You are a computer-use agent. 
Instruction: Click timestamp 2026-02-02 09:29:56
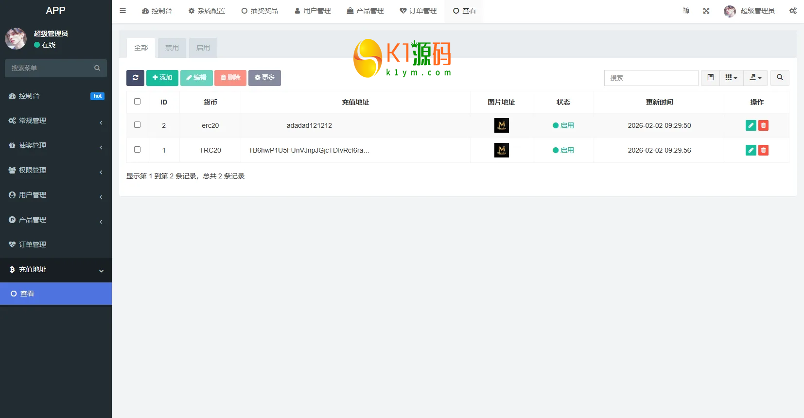(659, 150)
